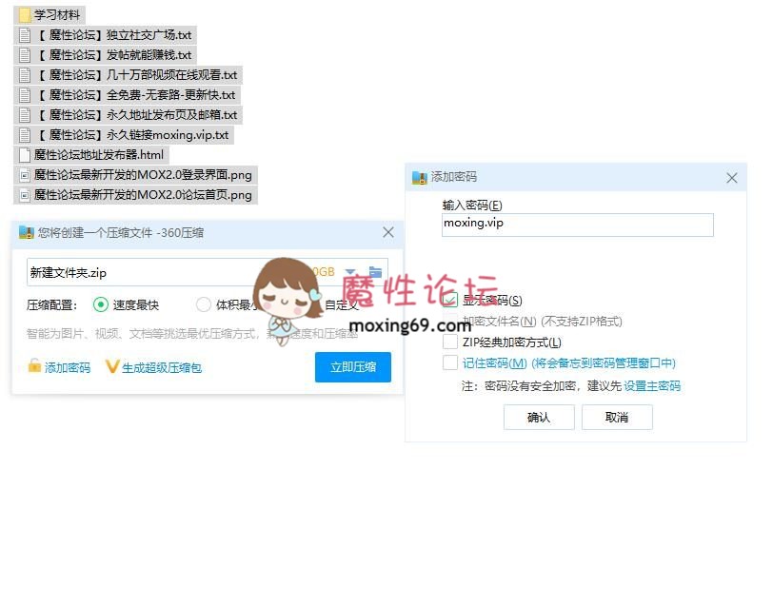Viewport: 773px width, 607px height.
Task: Tick the 记住密码 checkbox
Action: click(x=450, y=362)
